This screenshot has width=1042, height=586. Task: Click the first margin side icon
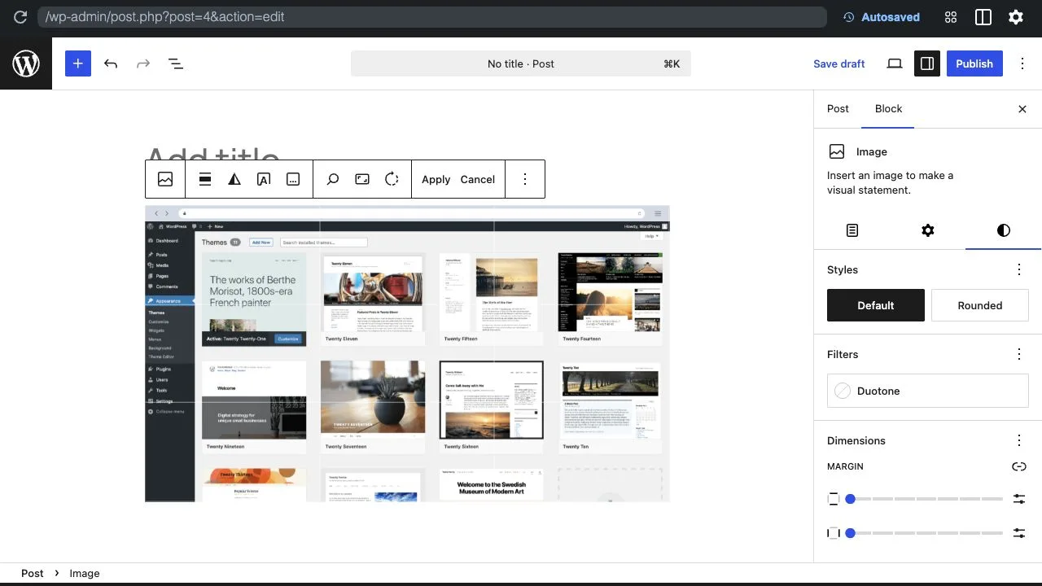tap(834, 499)
